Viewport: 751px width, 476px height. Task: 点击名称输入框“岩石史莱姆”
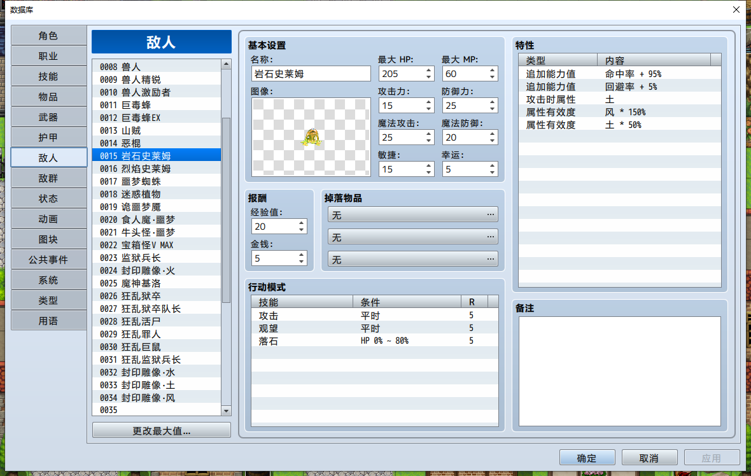point(310,73)
